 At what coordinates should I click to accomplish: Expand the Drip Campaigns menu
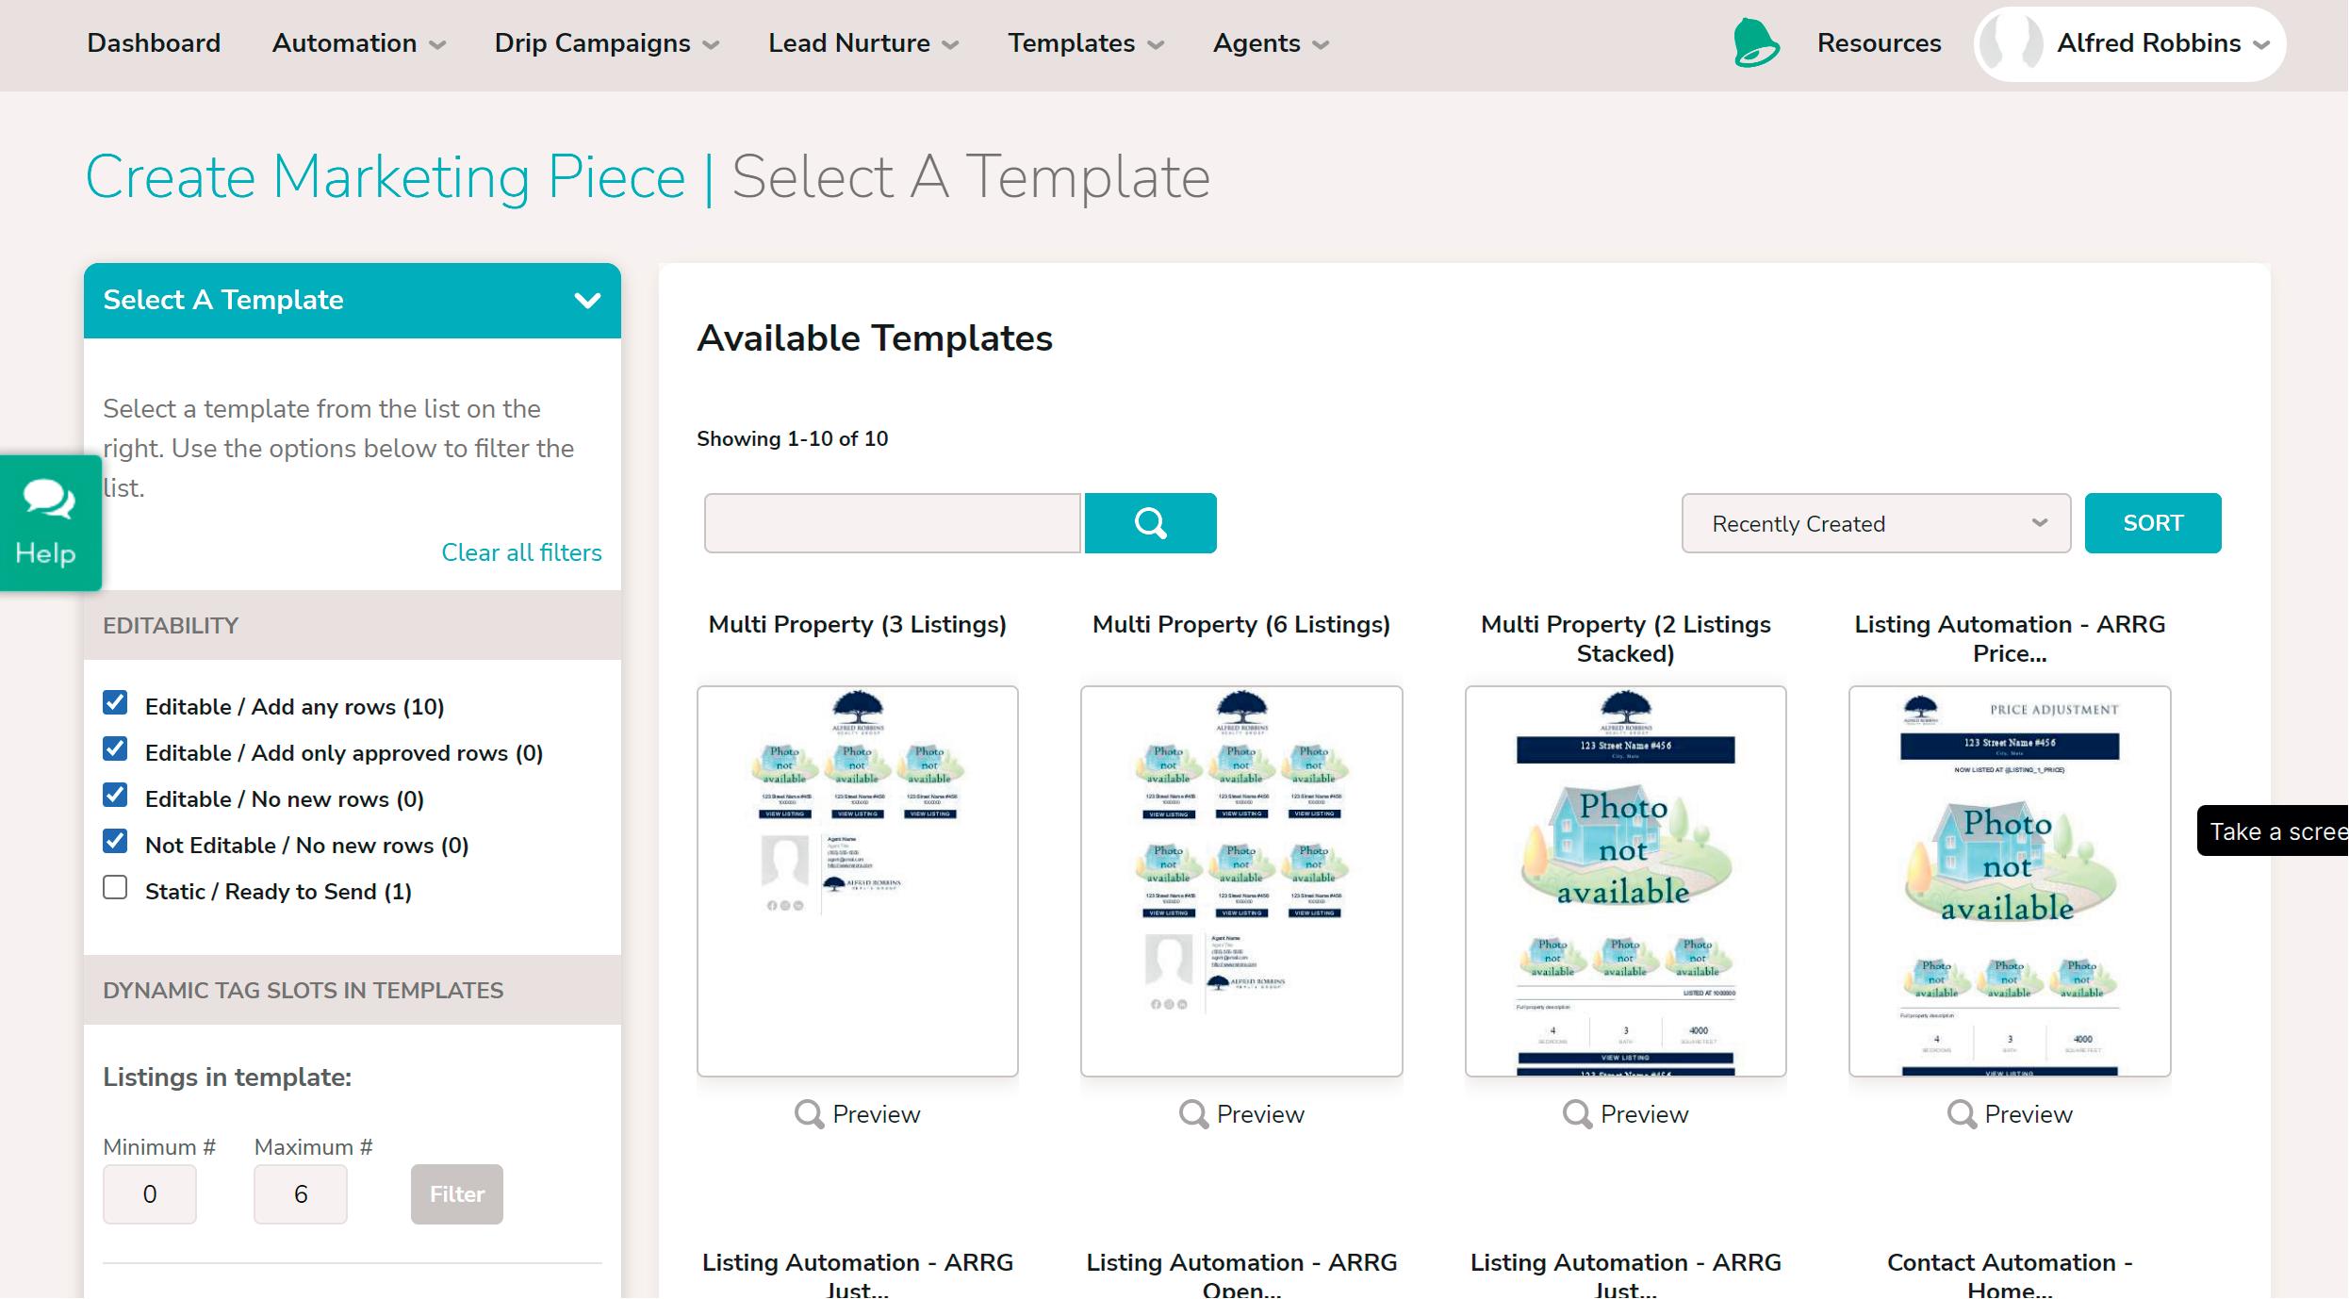(606, 43)
